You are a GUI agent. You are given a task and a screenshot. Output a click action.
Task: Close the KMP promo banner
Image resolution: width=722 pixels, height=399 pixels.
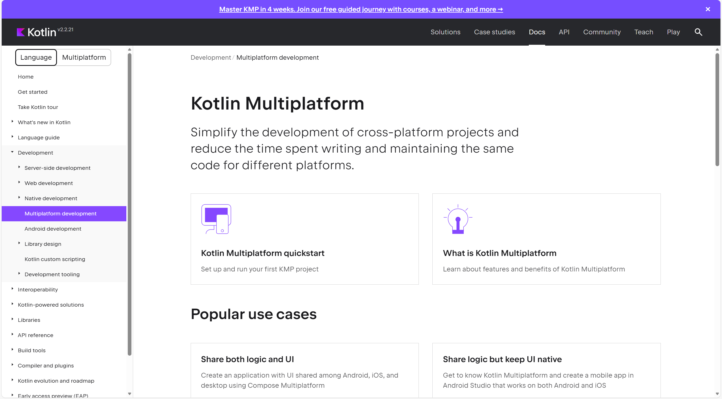[708, 9]
